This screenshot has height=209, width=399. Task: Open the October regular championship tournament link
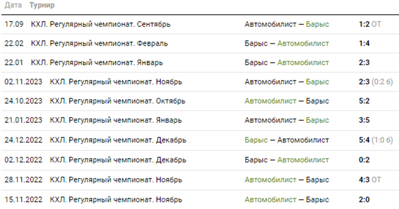pyautogui.click(x=117, y=101)
